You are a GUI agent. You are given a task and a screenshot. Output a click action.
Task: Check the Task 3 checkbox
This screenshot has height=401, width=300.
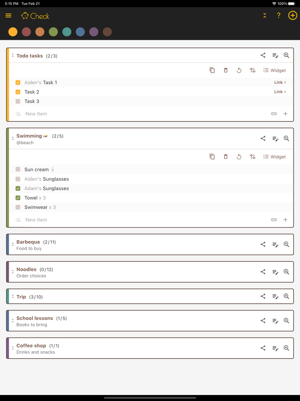(18, 101)
